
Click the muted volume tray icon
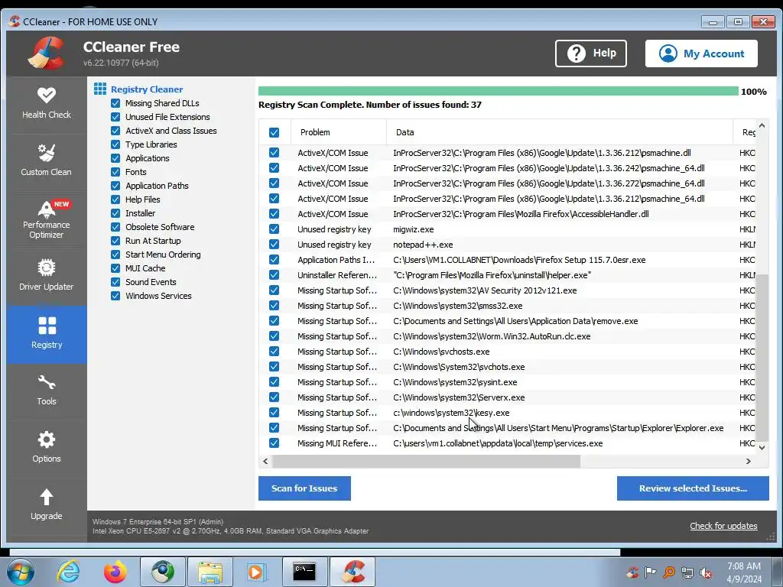point(706,572)
